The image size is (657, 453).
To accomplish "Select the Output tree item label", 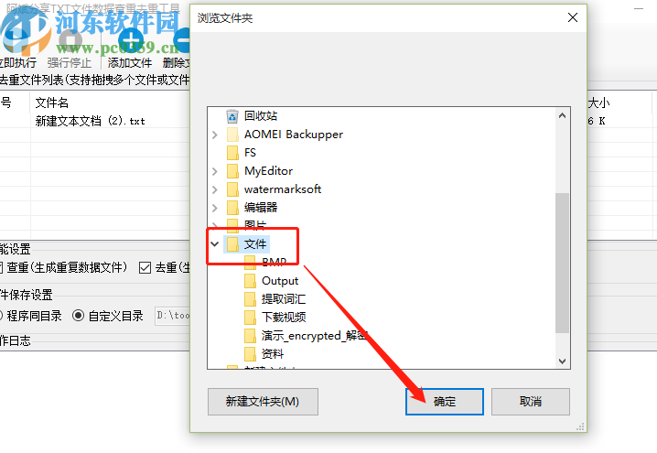I will tap(280, 281).
